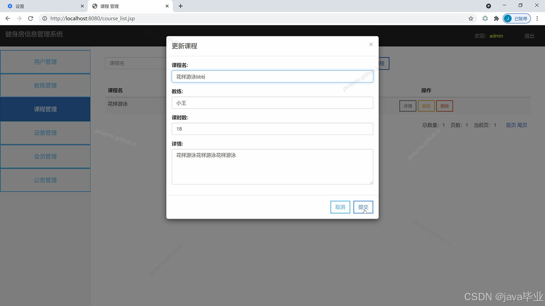Close the 更新课程 dialog with the X
This screenshot has height=306, width=545.
[x=371, y=44]
